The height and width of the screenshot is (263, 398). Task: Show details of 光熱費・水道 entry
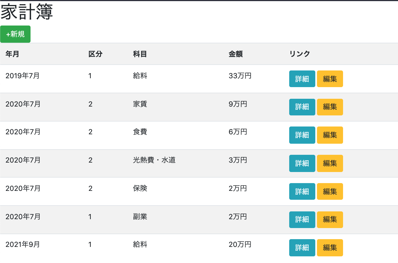pos(302,163)
